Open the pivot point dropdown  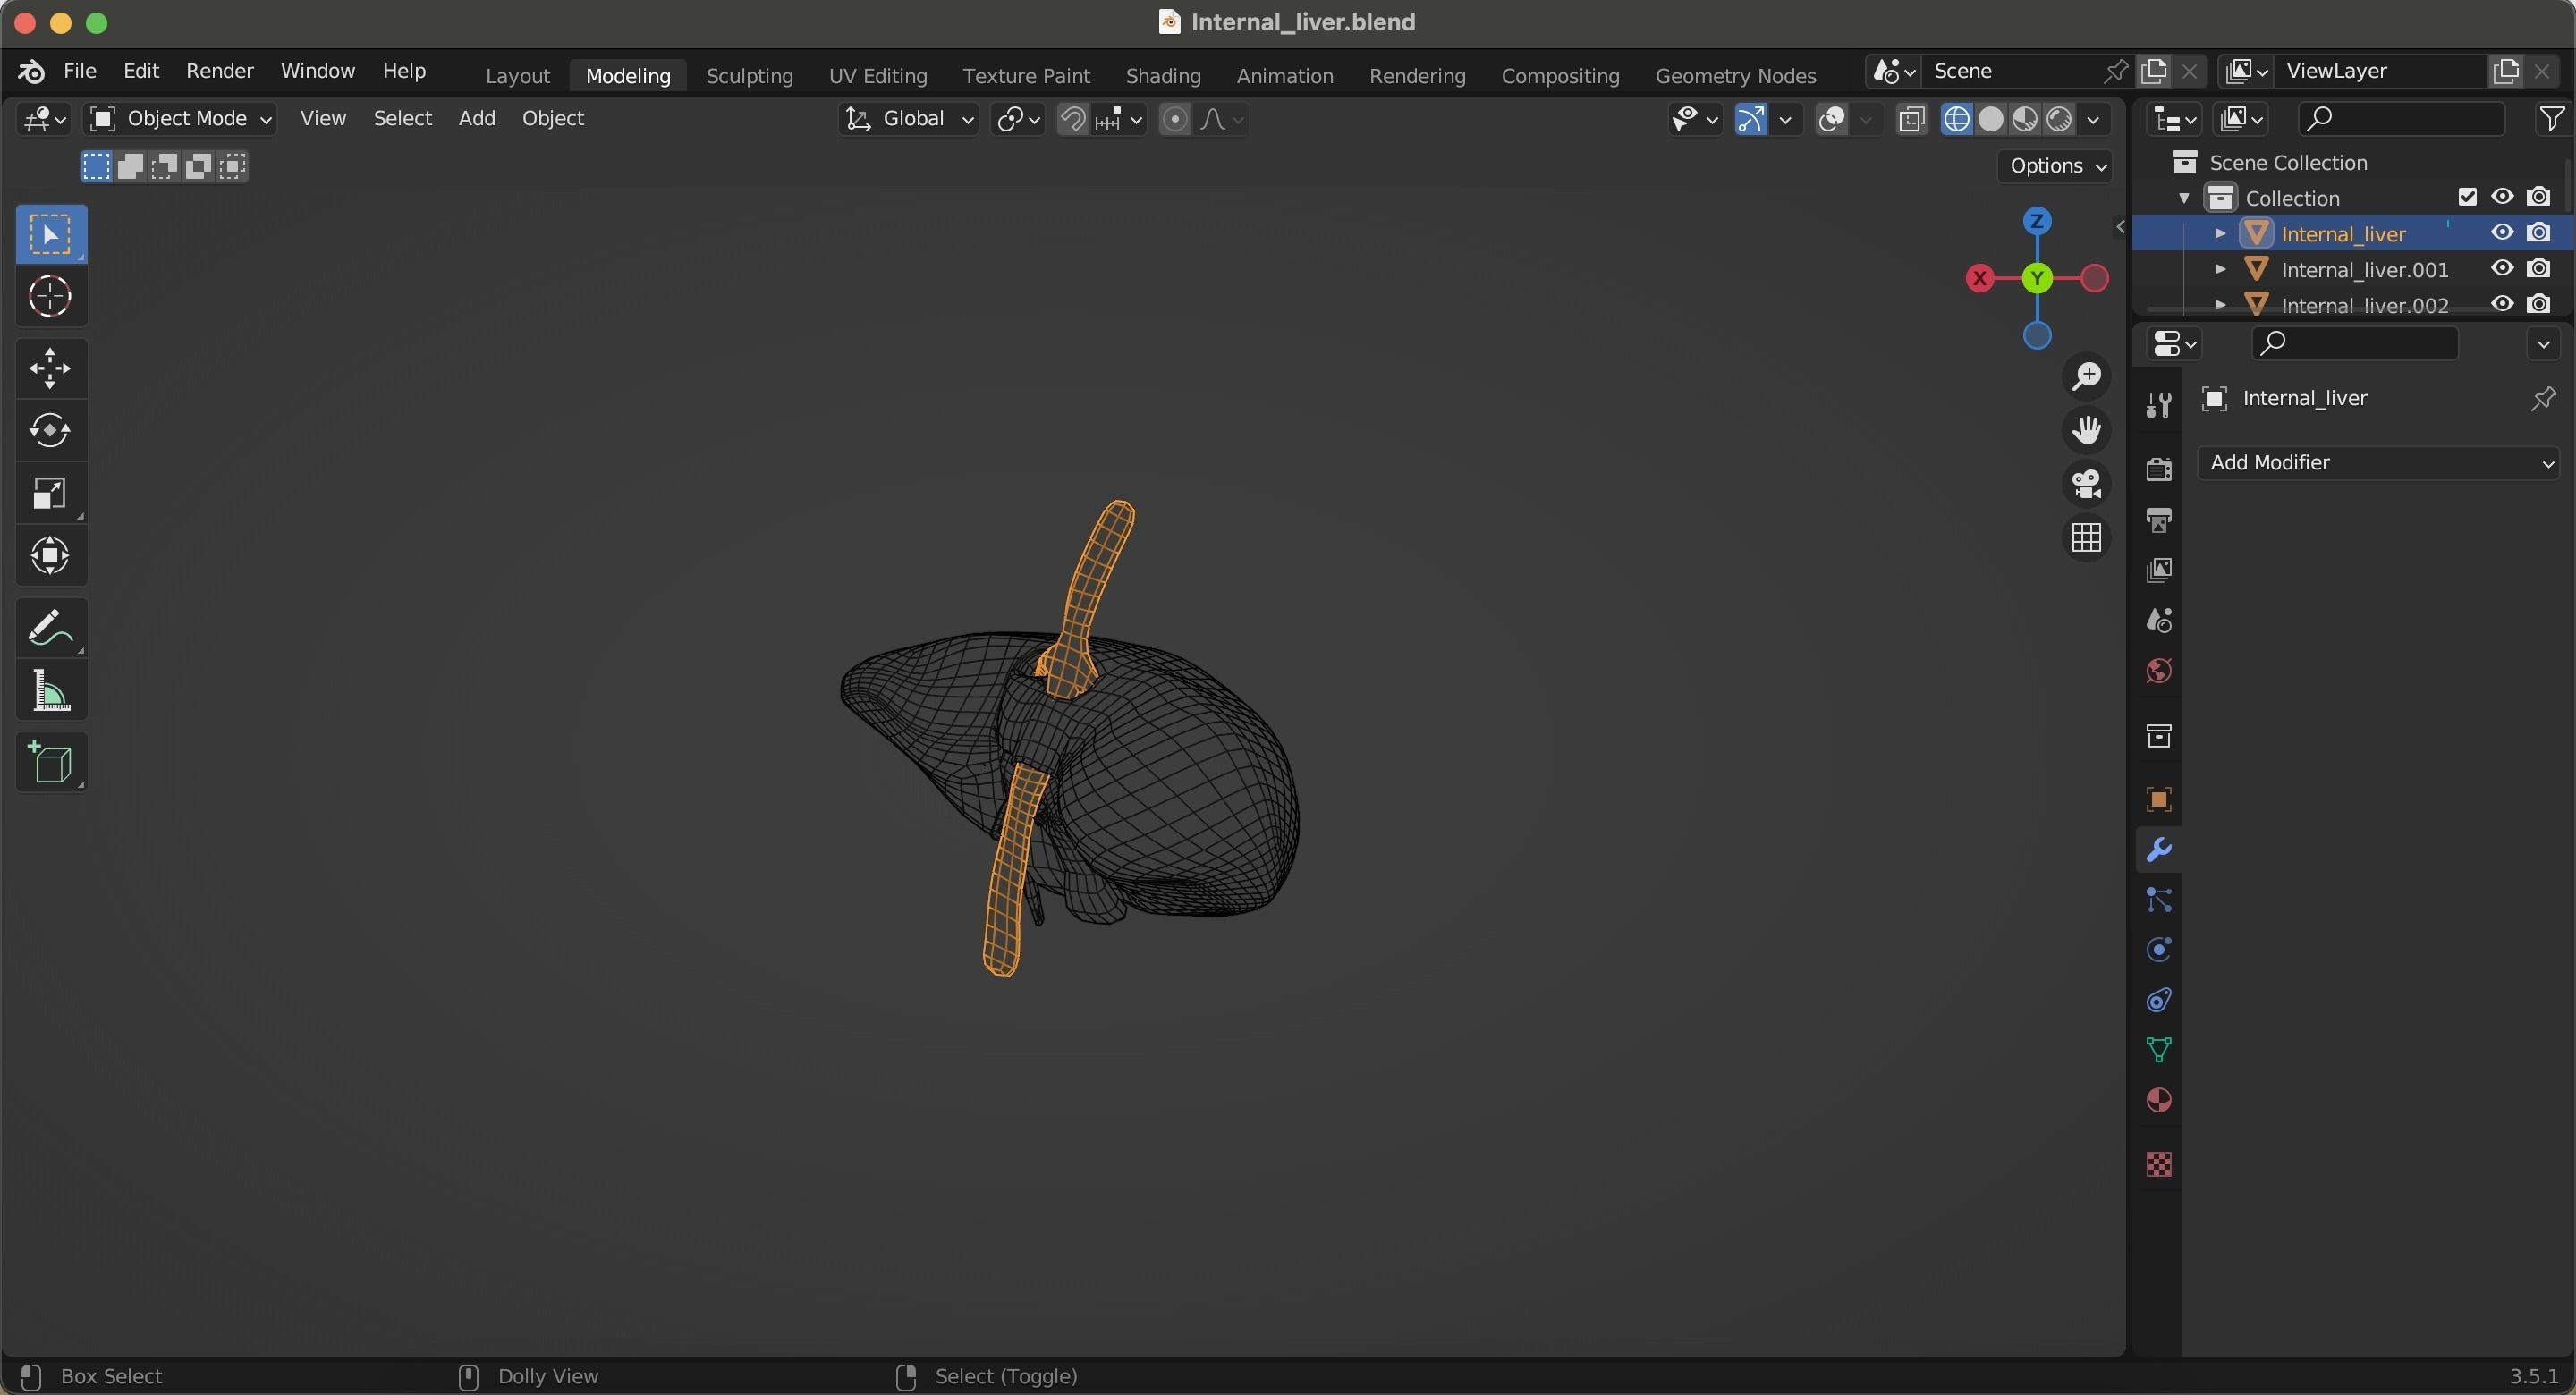point(1018,120)
